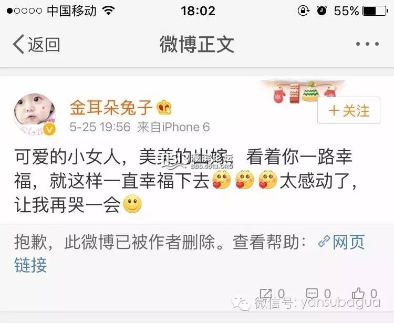Tap the first heart-holding emoji

click(x=221, y=180)
